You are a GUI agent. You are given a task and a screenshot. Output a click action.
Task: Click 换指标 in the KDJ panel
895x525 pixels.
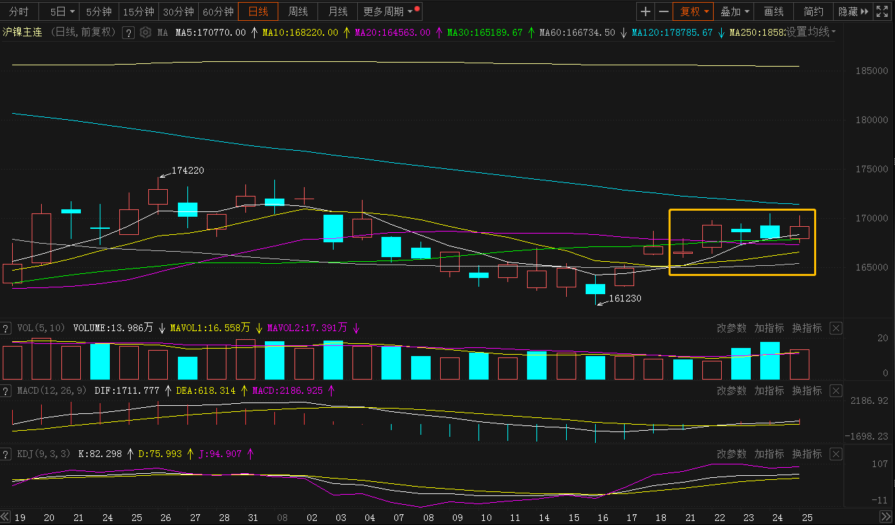click(807, 454)
